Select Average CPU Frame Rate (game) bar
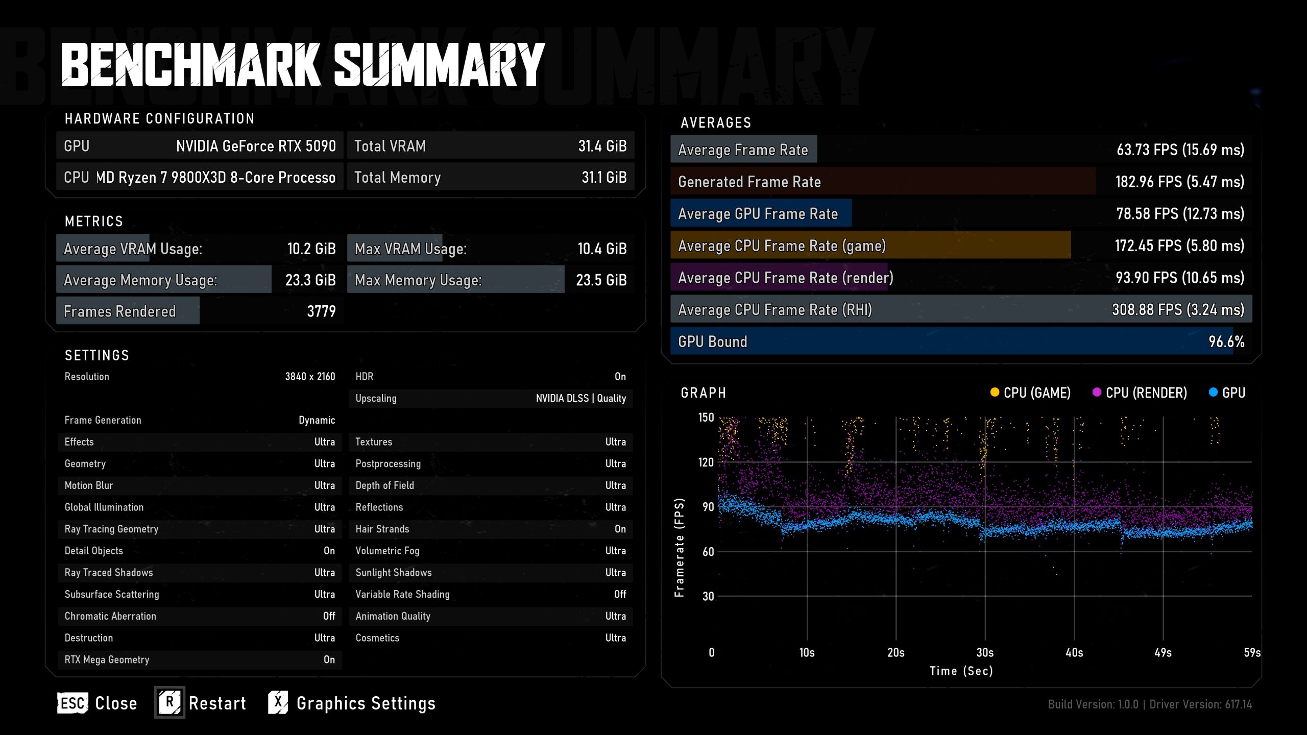1307x735 pixels. (961, 246)
